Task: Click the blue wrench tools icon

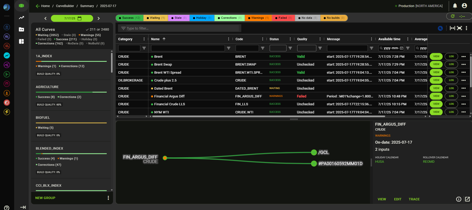Action: pos(440,28)
